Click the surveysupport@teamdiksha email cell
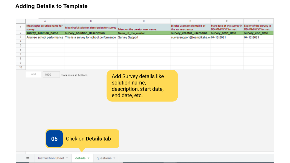Viewport: 290px width, 163px height. click(x=190, y=37)
